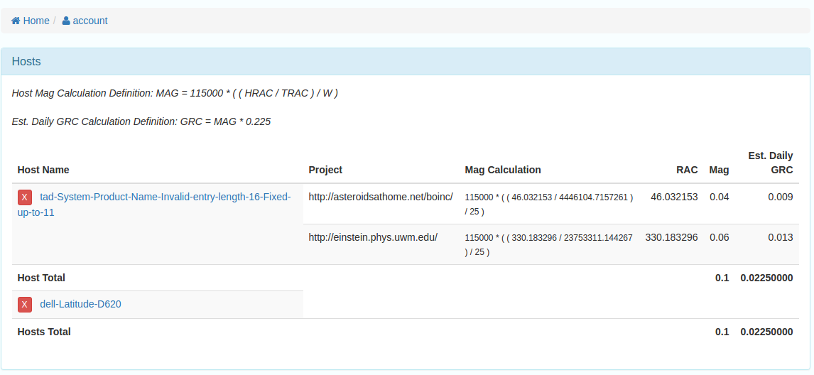Click the Host Mag Calculation Definition formula text
This screenshot has width=814, height=375.
click(x=175, y=94)
